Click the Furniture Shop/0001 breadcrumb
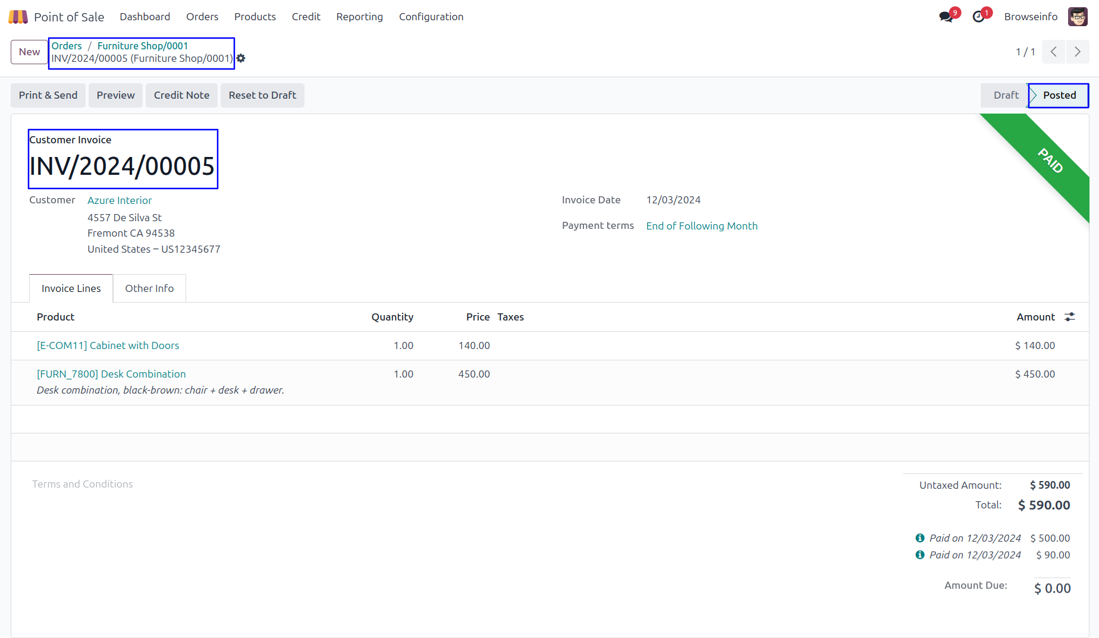The height and width of the screenshot is (638, 1099). tap(143, 46)
